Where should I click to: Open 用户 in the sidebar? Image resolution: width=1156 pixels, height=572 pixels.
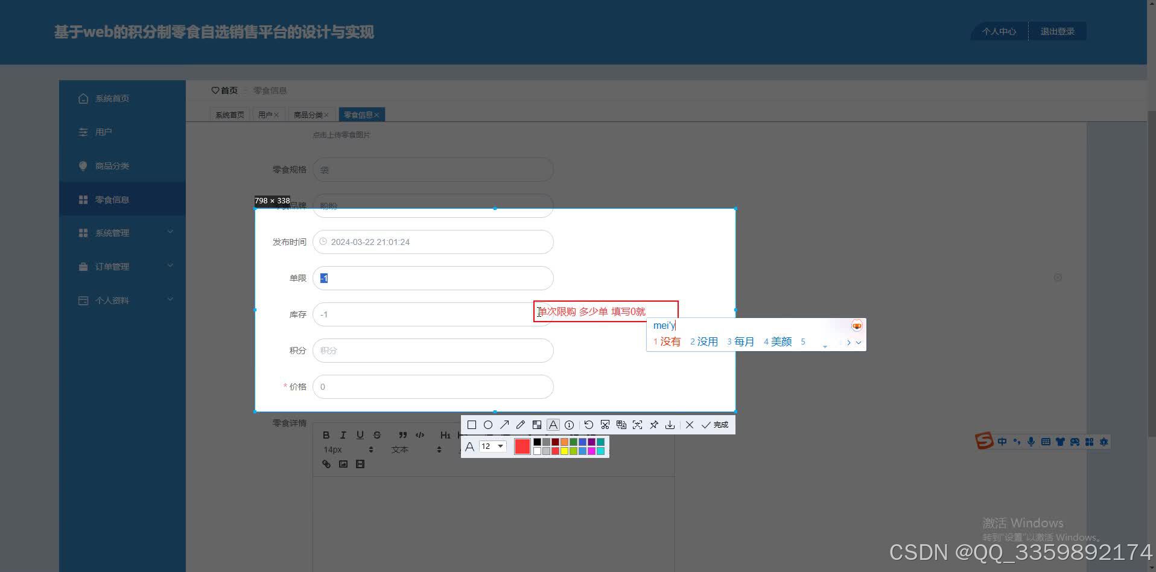tap(122, 132)
